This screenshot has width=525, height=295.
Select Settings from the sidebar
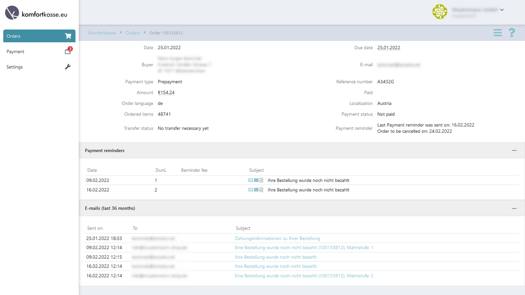click(x=14, y=67)
